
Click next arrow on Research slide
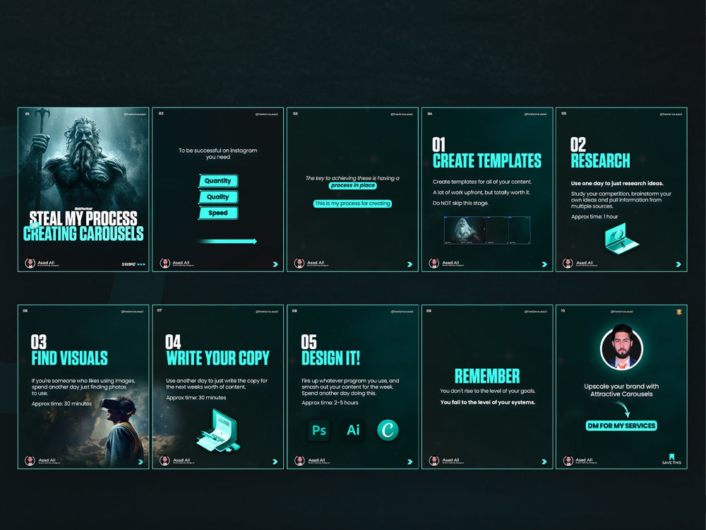(678, 264)
